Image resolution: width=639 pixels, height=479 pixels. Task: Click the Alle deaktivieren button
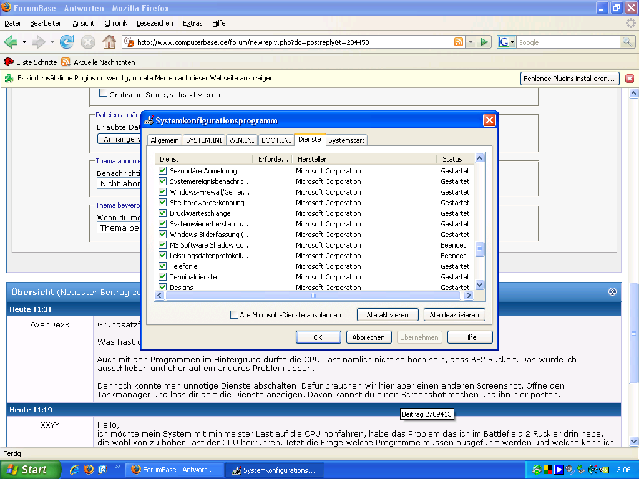point(454,315)
